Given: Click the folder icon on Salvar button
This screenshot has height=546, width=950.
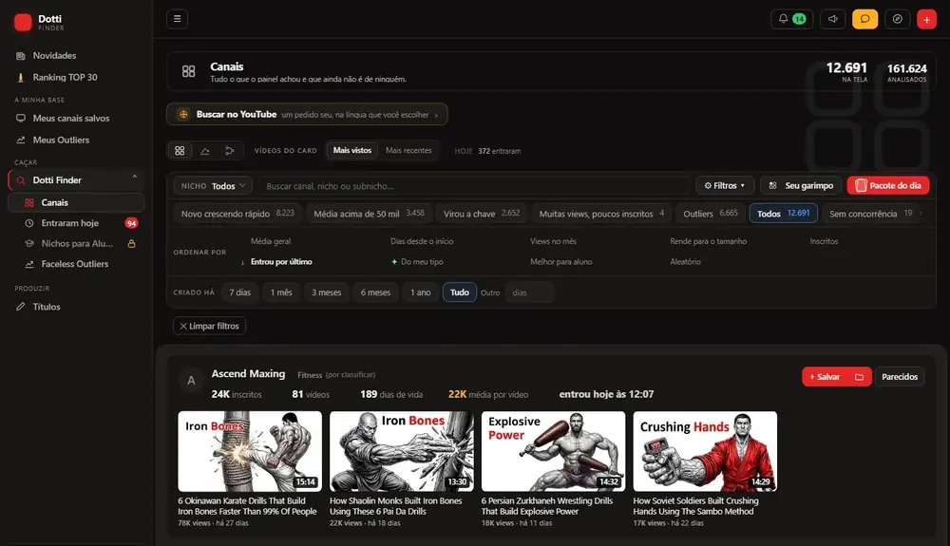Looking at the screenshot, I should [x=859, y=377].
